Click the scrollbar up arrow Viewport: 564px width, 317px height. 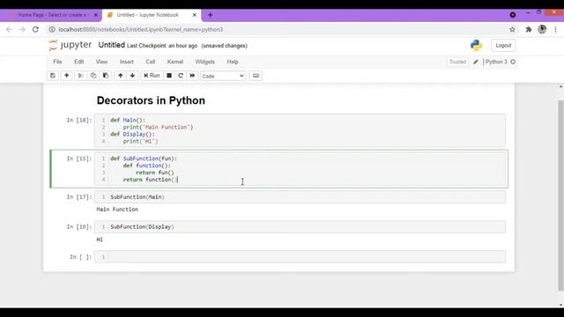pyautogui.click(x=560, y=86)
